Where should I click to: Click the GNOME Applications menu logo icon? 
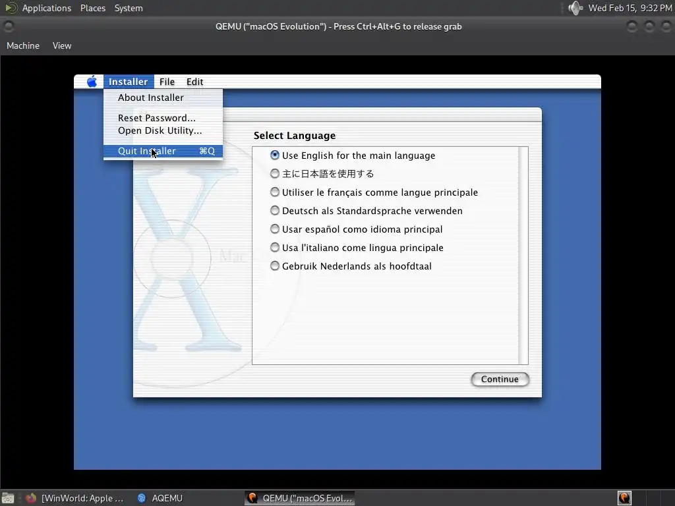[11, 8]
